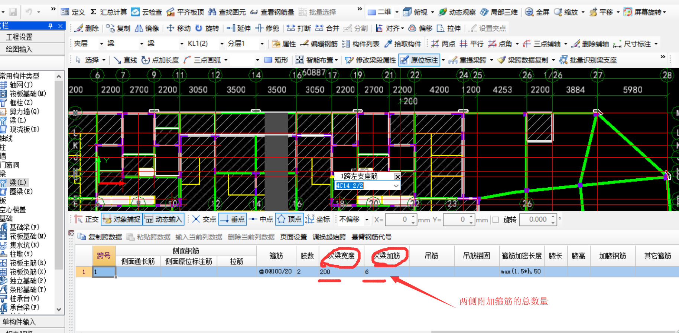679x333 pixels.
Task: Open 查找图元 find element
Action: pos(227,12)
